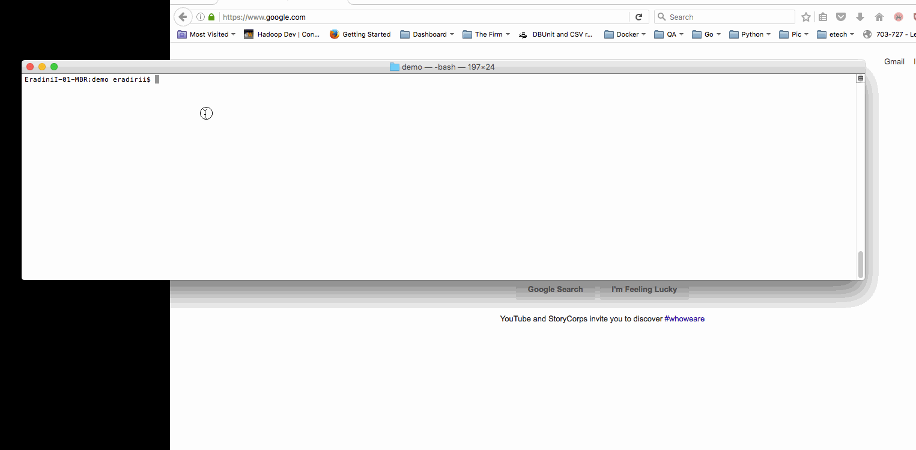Viewport: 916px width, 450px height.
Task: Expand the Docker bookmarks folder
Action: 625,34
